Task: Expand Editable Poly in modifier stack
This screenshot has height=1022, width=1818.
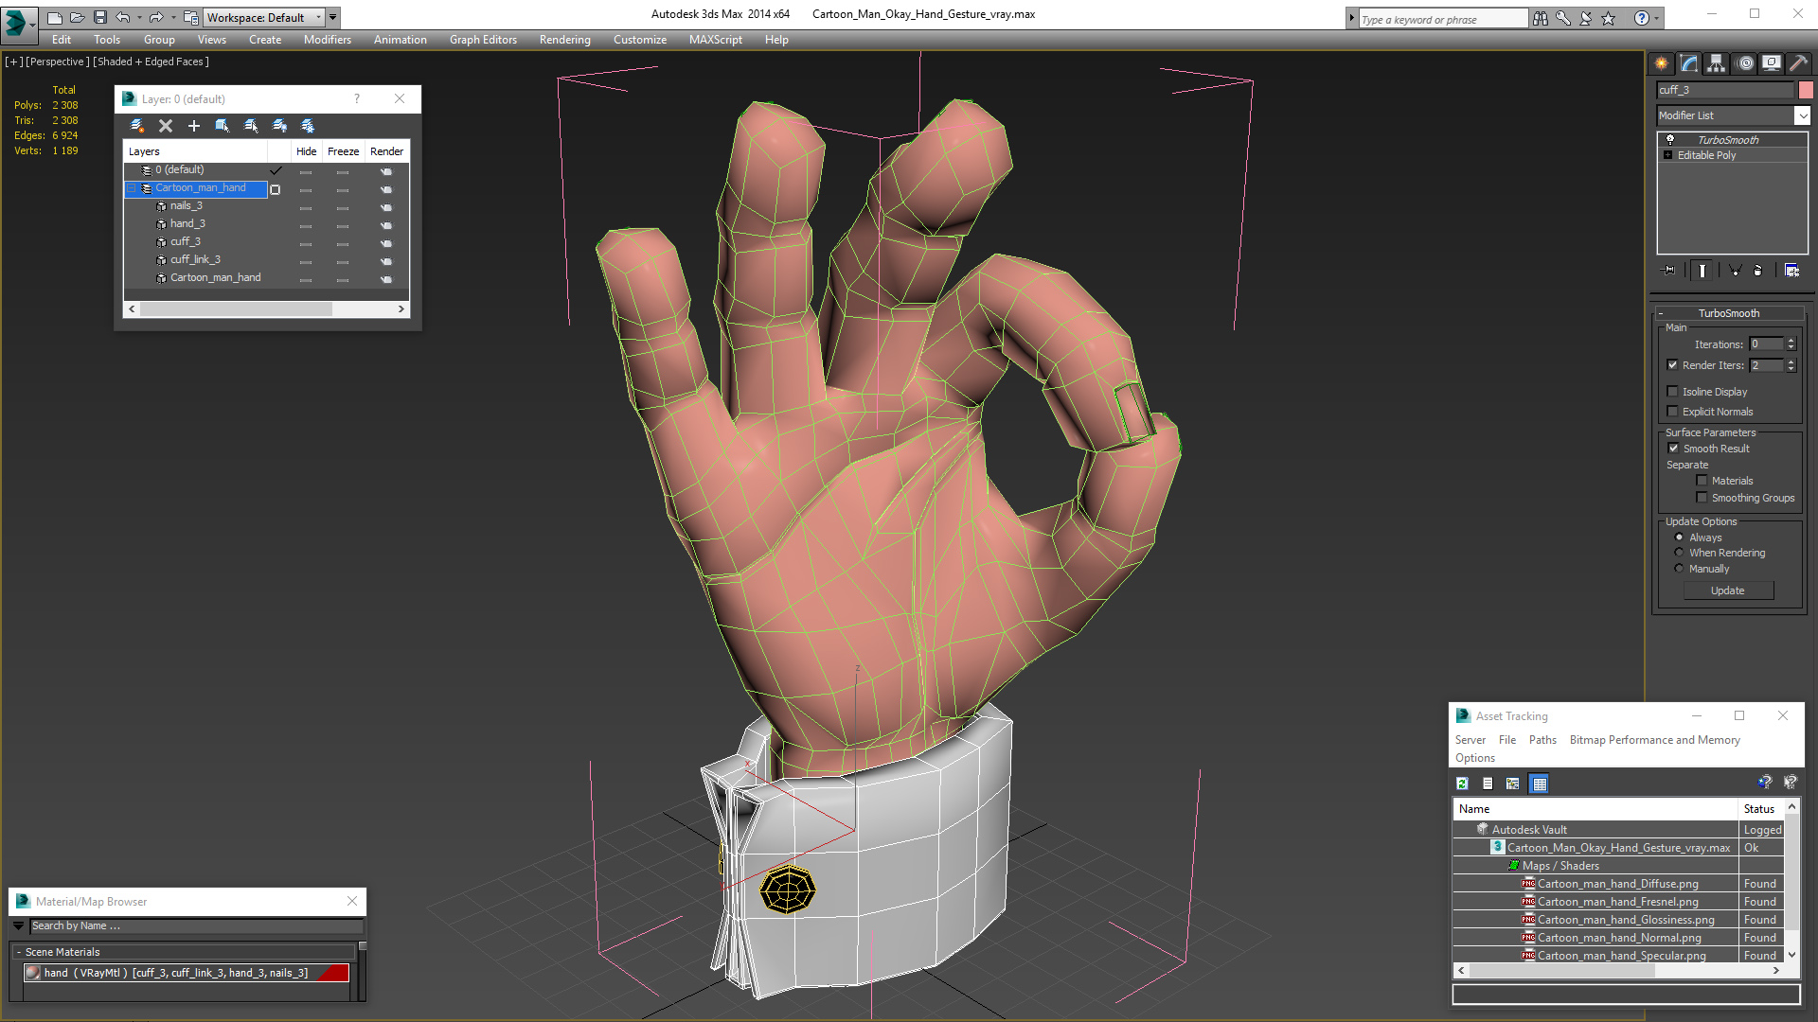Action: [1668, 155]
